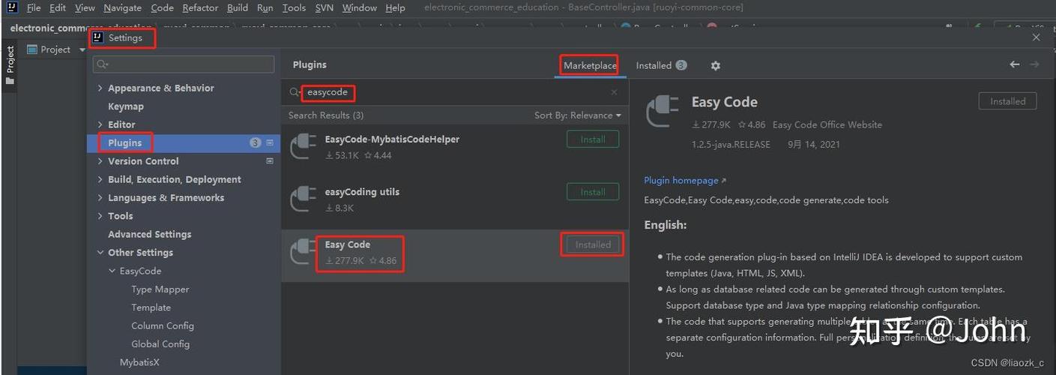Clear the easycode search with X icon
1056x375 pixels.
[x=614, y=92]
